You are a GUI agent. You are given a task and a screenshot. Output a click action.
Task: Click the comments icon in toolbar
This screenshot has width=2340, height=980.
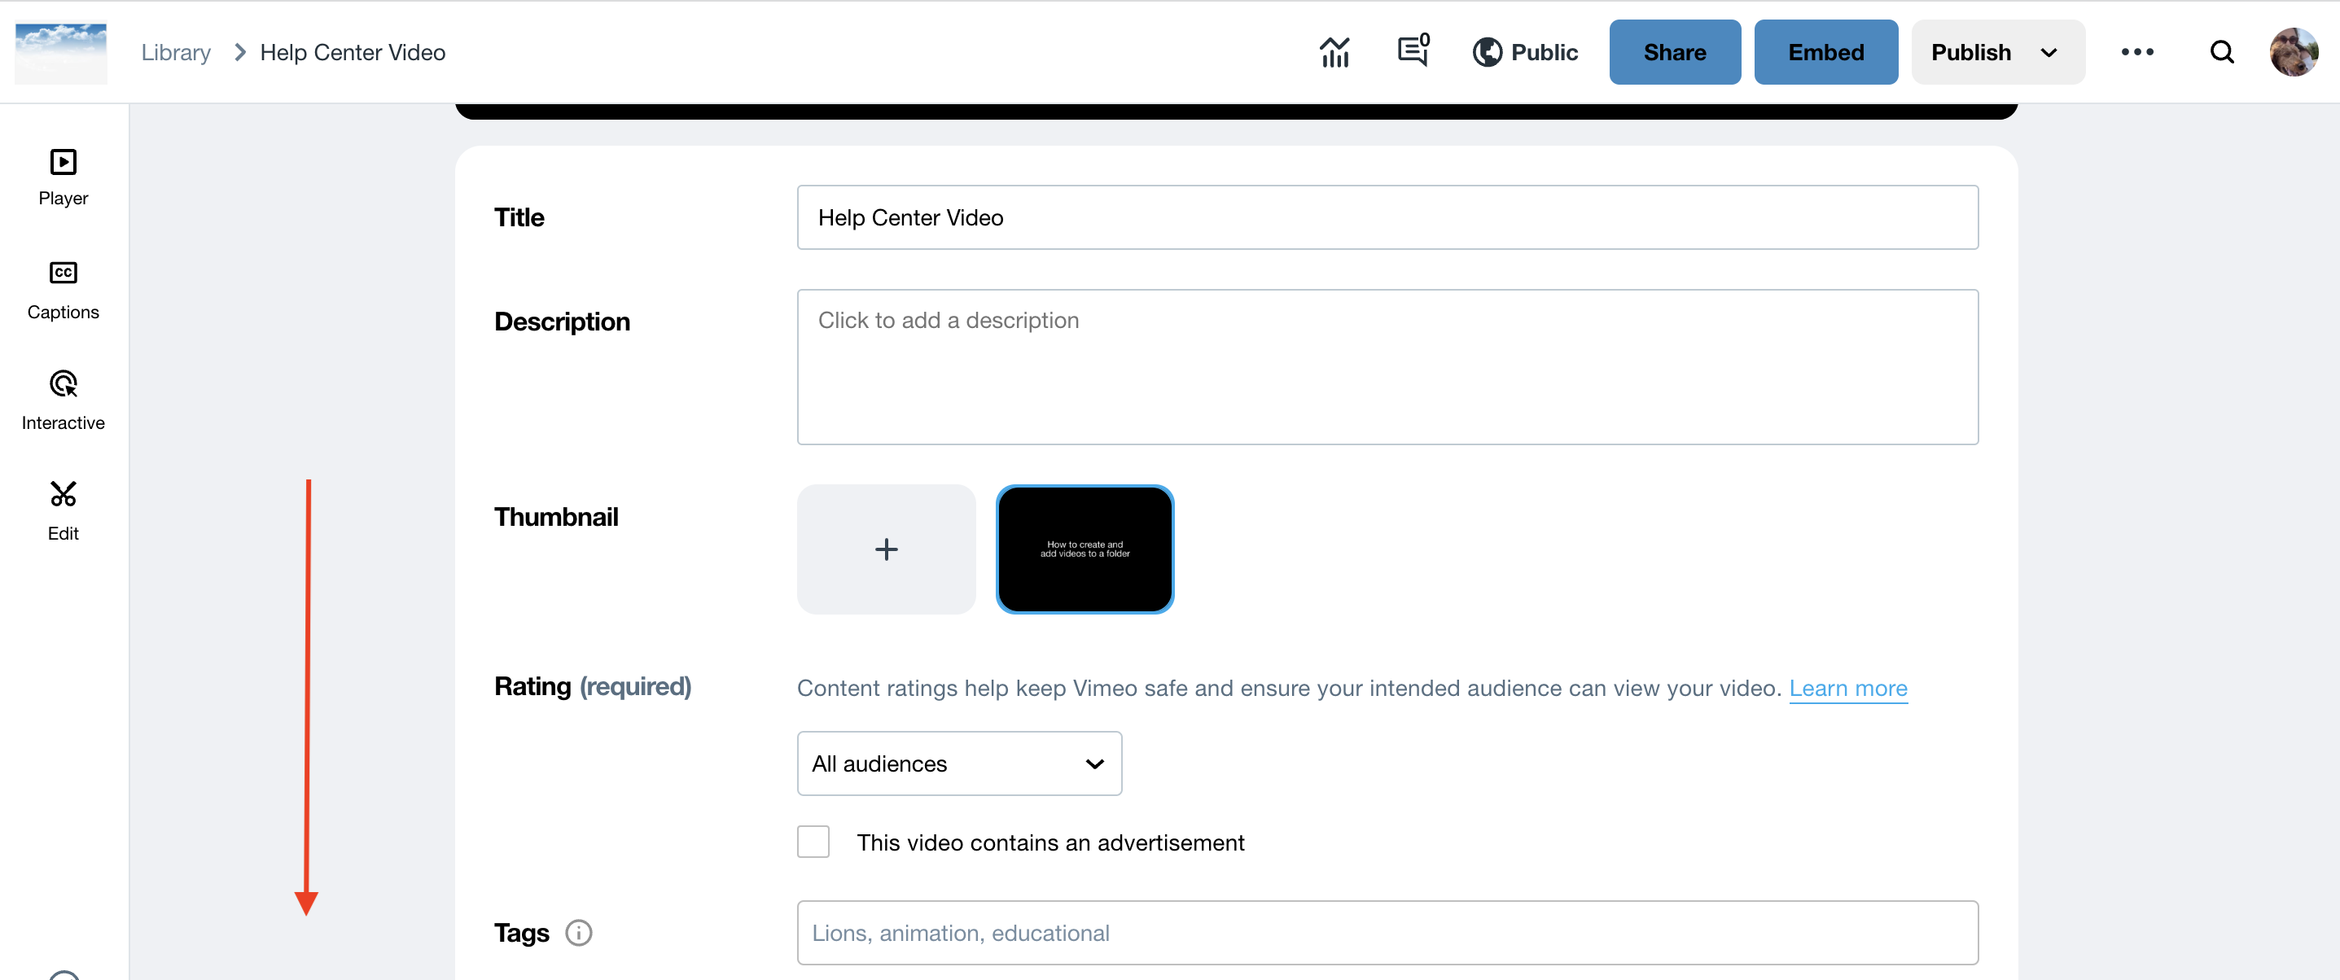point(1412,50)
